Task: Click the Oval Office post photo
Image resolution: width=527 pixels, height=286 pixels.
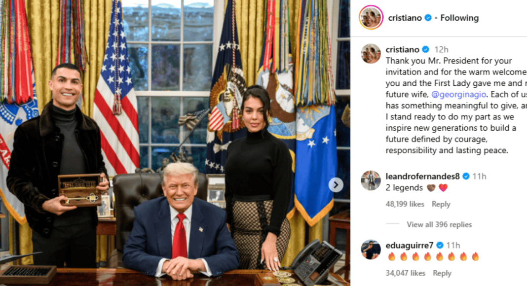Action: pos(175,143)
